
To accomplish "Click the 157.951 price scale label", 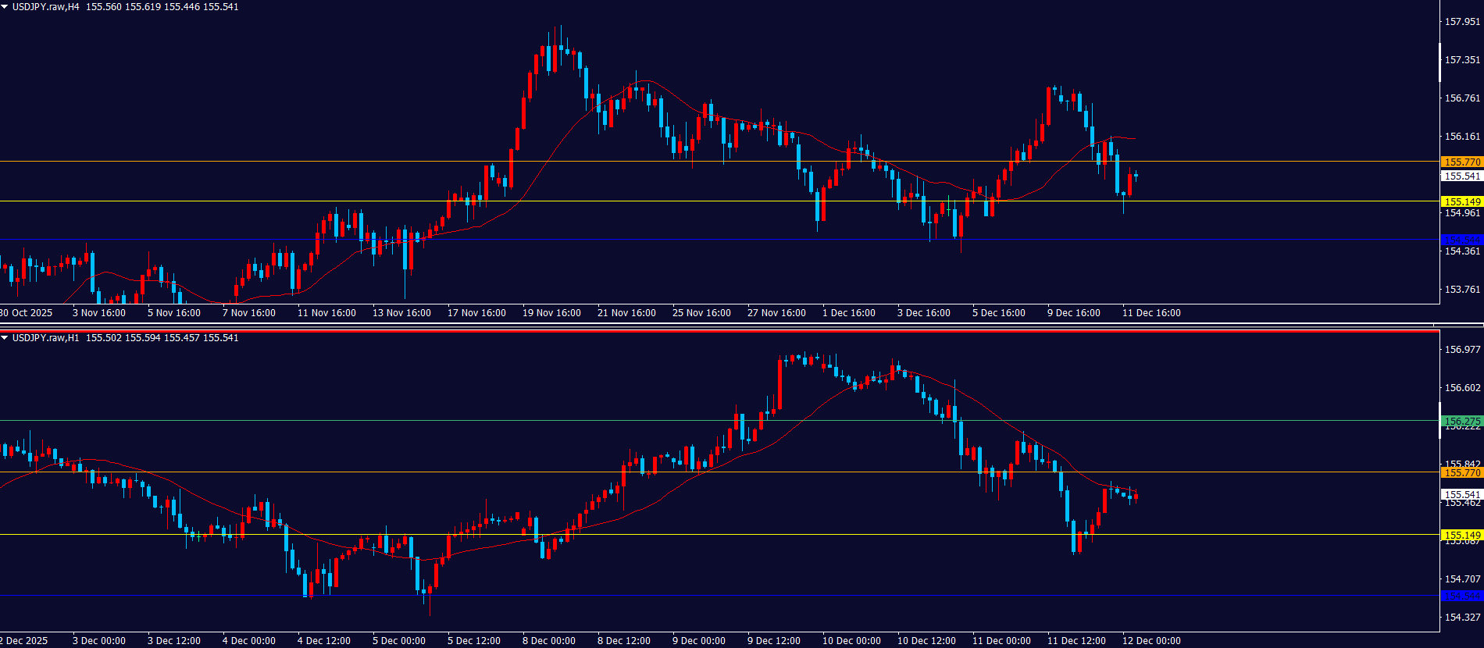I will point(1462,22).
